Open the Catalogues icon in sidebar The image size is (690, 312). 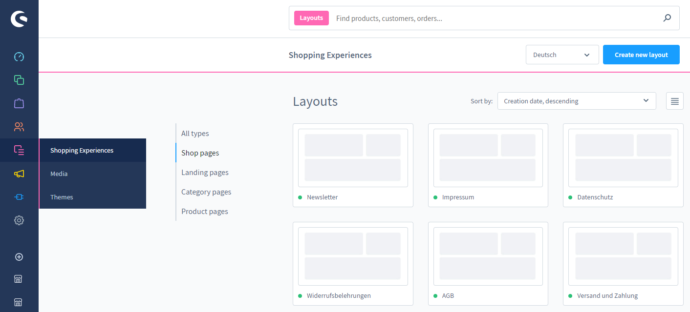coord(19,80)
